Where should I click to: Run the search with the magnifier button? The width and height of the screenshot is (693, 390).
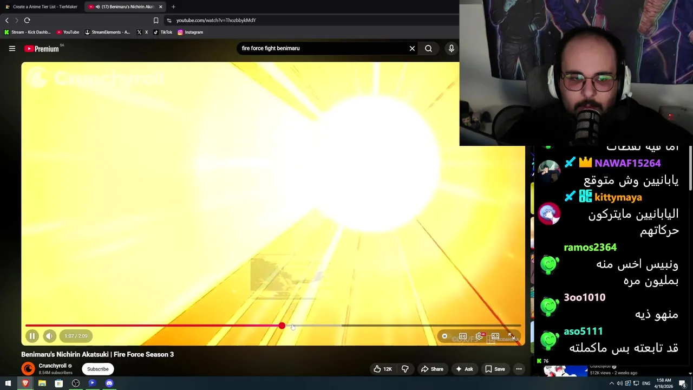tap(428, 48)
